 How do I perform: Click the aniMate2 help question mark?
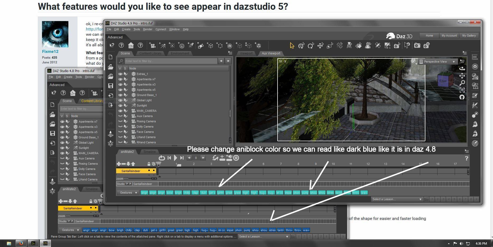[467, 158]
